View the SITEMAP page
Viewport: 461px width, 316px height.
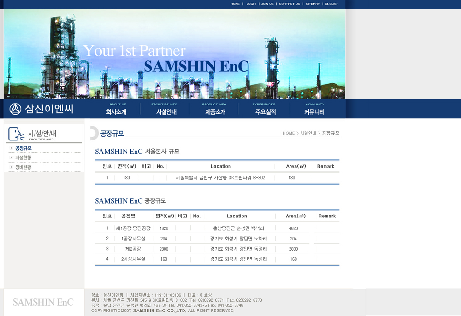(313, 4)
